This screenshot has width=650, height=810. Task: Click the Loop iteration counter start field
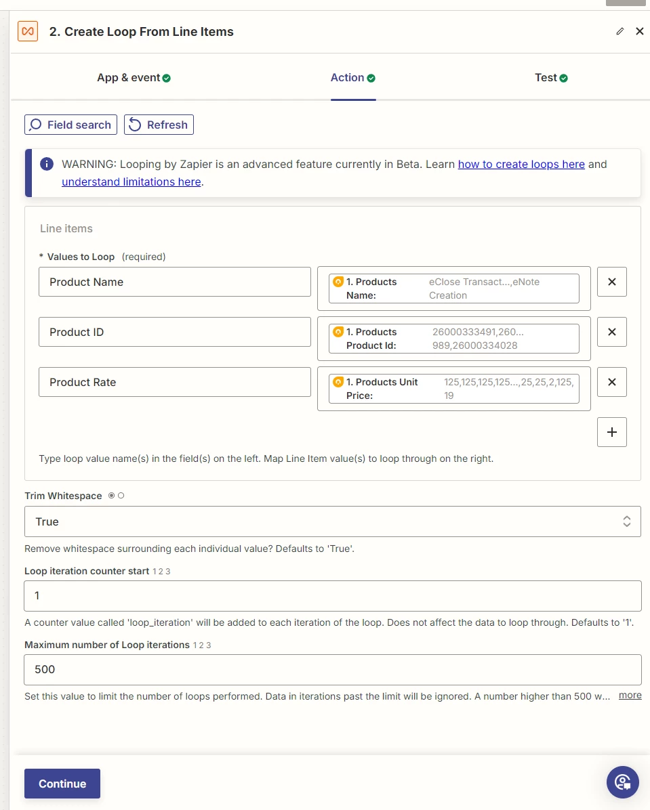coord(333,595)
